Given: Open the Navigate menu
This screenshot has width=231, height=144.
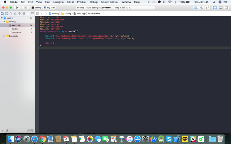Looking at the screenshot, I should coord(59,2).
